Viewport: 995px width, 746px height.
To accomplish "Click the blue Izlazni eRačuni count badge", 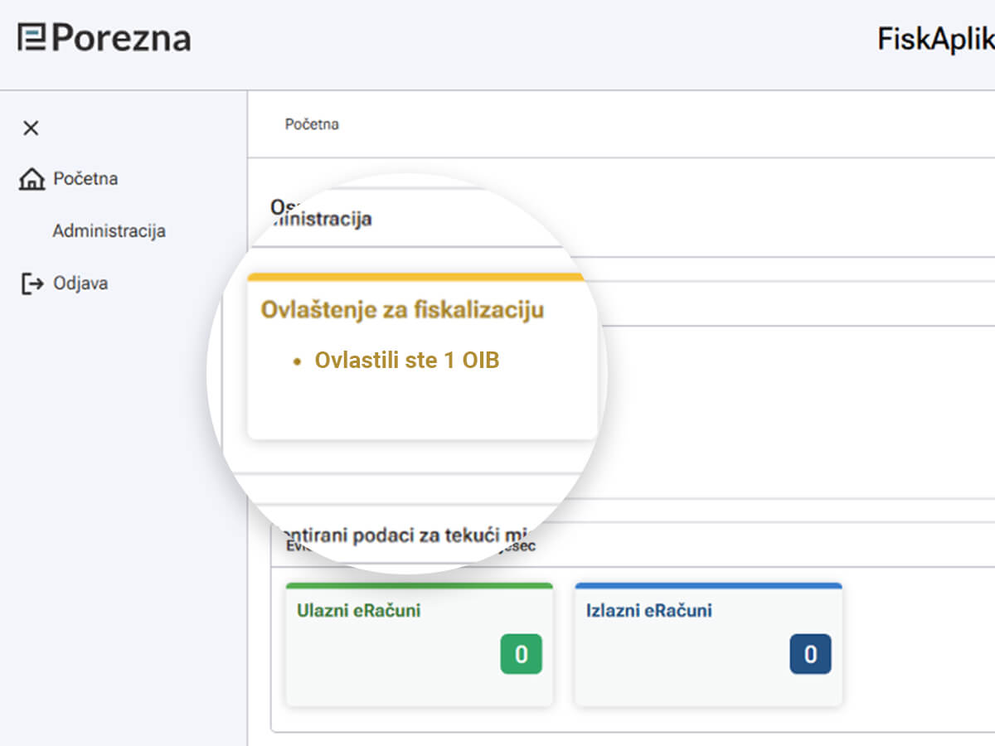I will [809, 654].
